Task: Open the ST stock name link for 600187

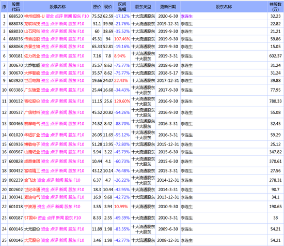Action: click(30, 218)
